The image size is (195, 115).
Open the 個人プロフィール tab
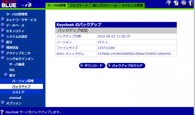coord(105,6)
